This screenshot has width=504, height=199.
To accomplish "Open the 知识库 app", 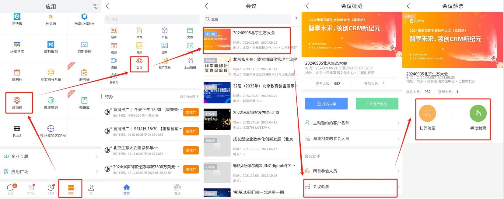I will coord(84,103).
